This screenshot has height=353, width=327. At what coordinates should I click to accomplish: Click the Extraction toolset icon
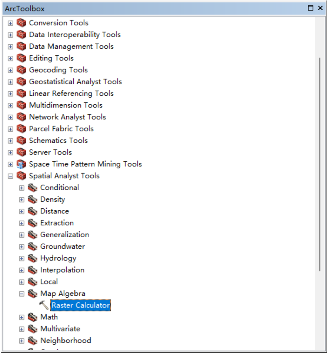33,223
